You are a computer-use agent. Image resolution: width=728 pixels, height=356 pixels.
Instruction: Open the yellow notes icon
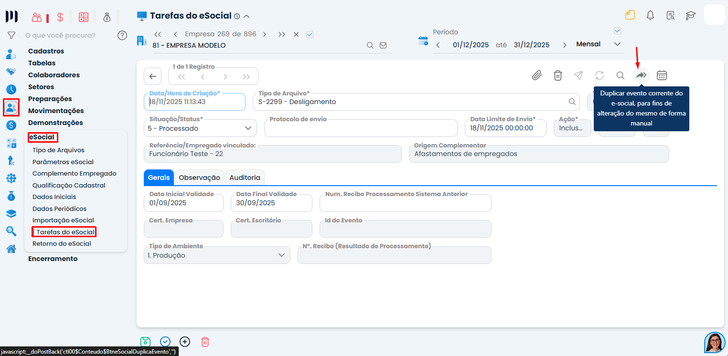point(630,15)
